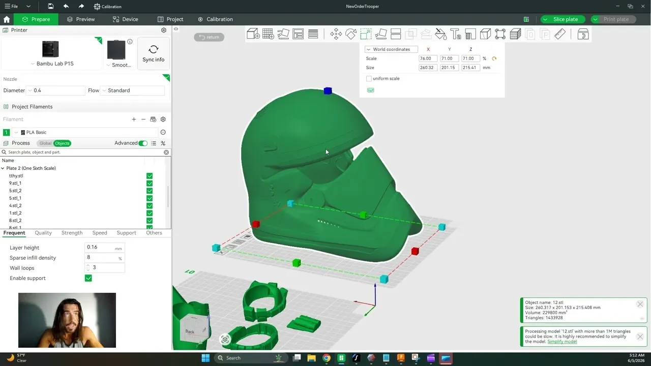
Task: Open the filament settings gear icon
Action: coord(163,119)
